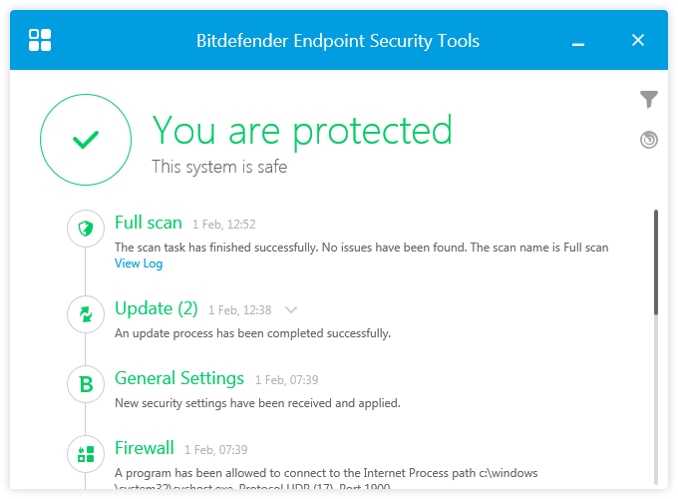Click the large green protected checkmark circle
The height and width of the screenshot is (499, 678).
click(x=86, y=141)
